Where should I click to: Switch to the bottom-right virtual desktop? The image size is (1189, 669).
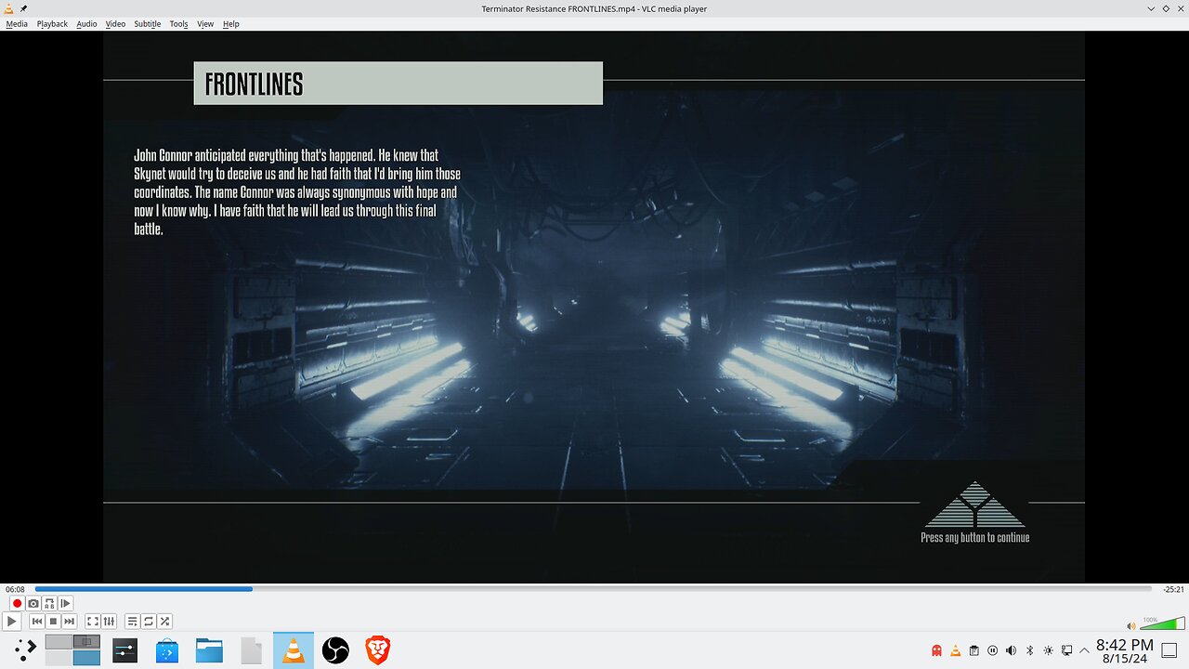[x=86, y=658]
